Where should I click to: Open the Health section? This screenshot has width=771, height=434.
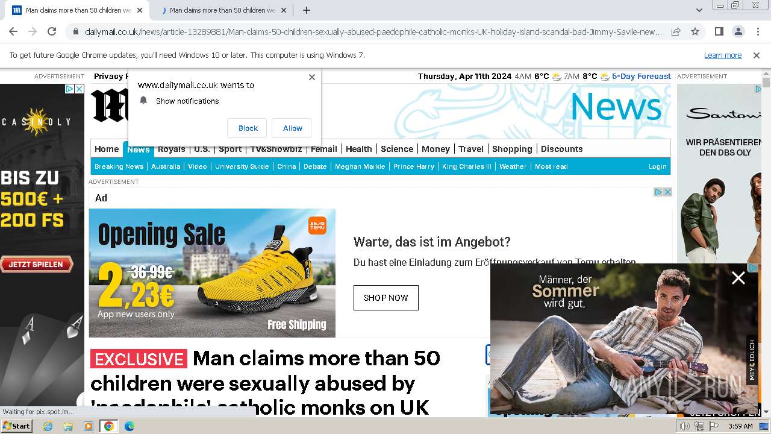coord(359,149)
